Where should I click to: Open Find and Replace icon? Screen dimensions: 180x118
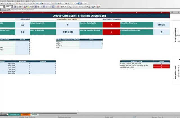31,4
